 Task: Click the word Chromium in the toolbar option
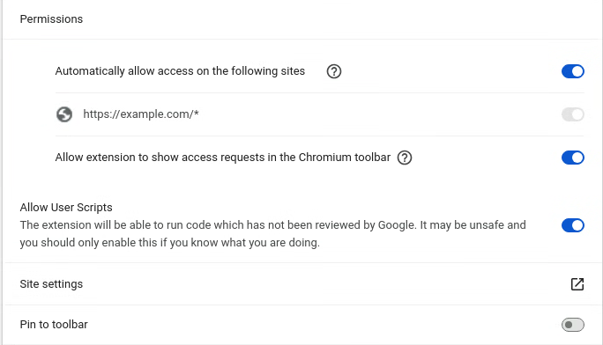pyautogui.click(x=325, y=158)
